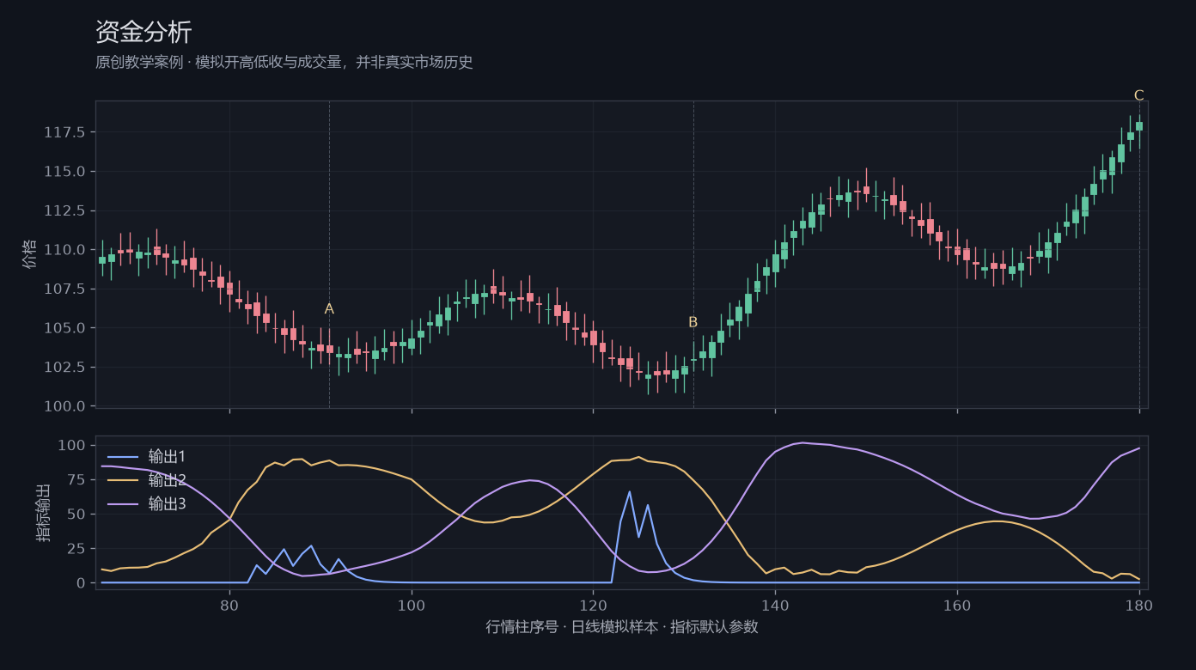This screenshot has height=670, width=1196.
Task: Click the 100.0 price tick label
Action: [64, 406]
